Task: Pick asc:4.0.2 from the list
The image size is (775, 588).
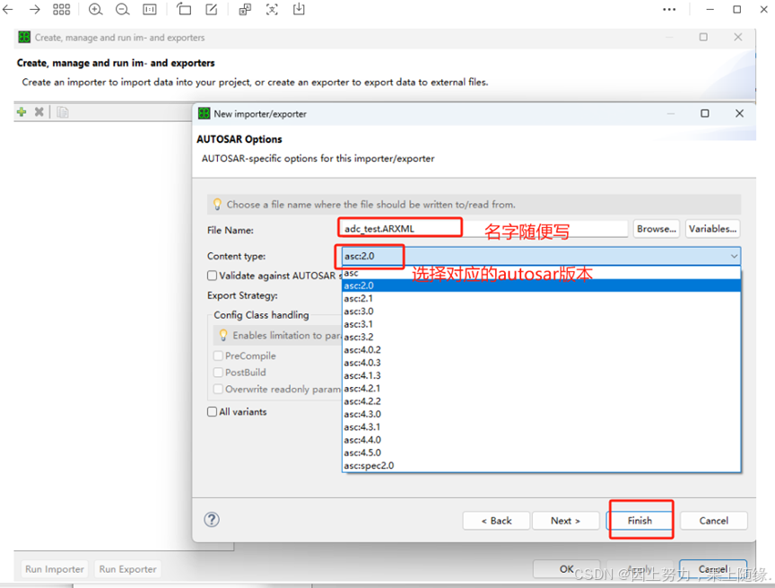Action: pos(541,349)
